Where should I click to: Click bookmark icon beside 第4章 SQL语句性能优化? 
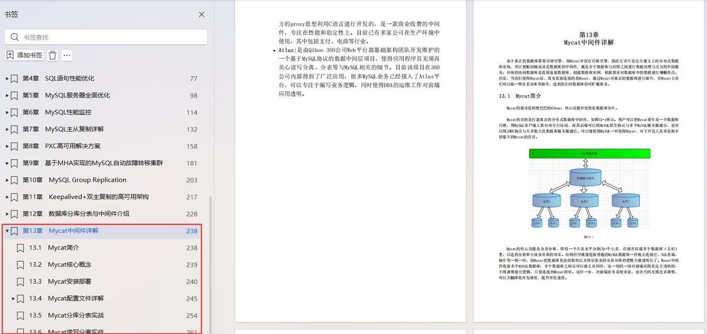pyautogui.click(x=14, y=78)
